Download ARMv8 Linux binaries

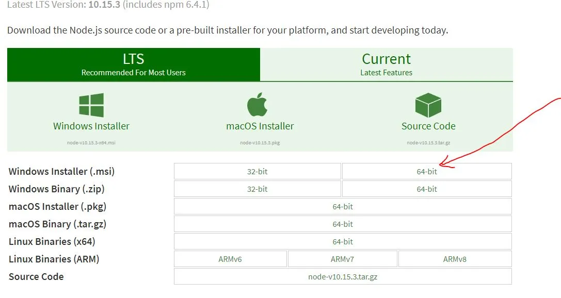pyautogui.click(x=455, y=259)
